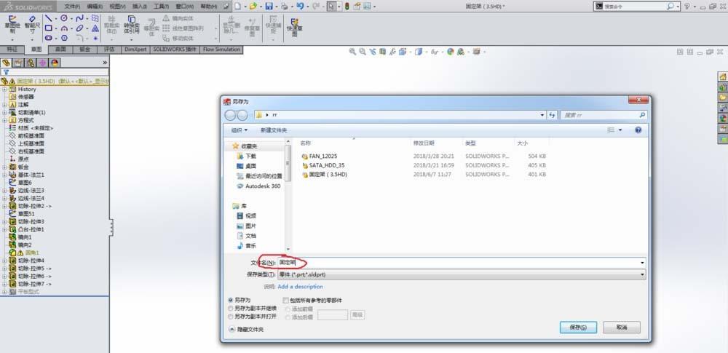Click the Rebuild traffic light icon

pyautogui.click(x=347, y=6)
